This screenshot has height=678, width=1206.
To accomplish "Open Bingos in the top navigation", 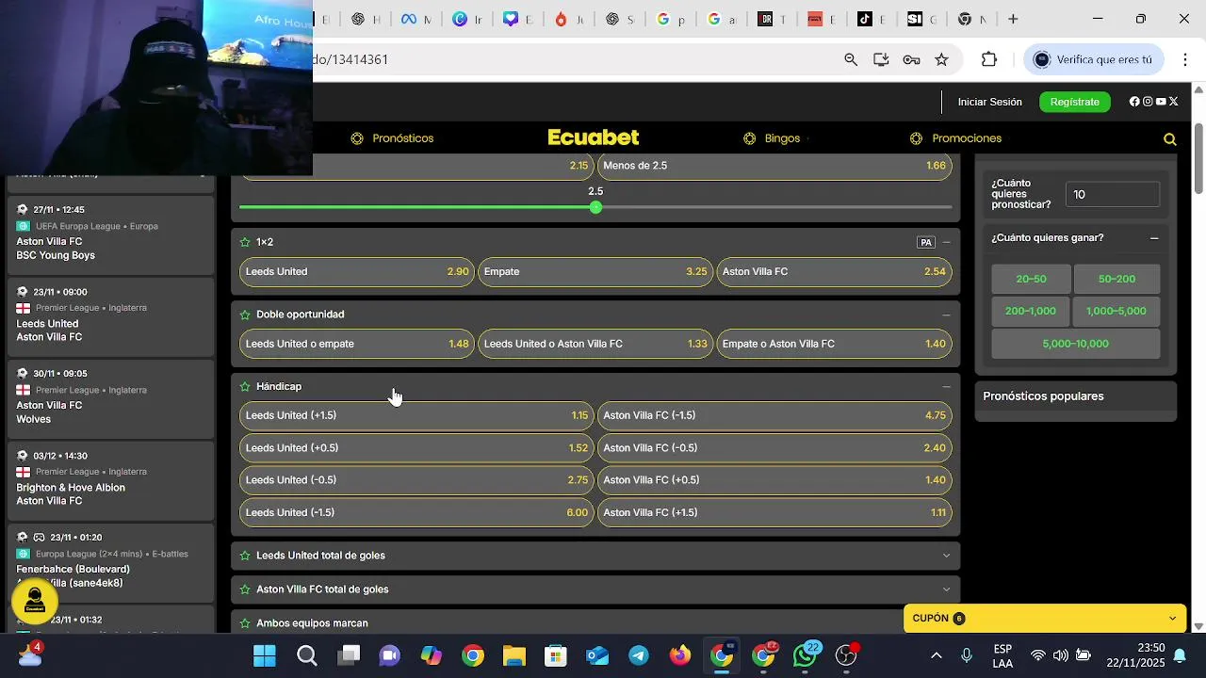I will [773, 138].
